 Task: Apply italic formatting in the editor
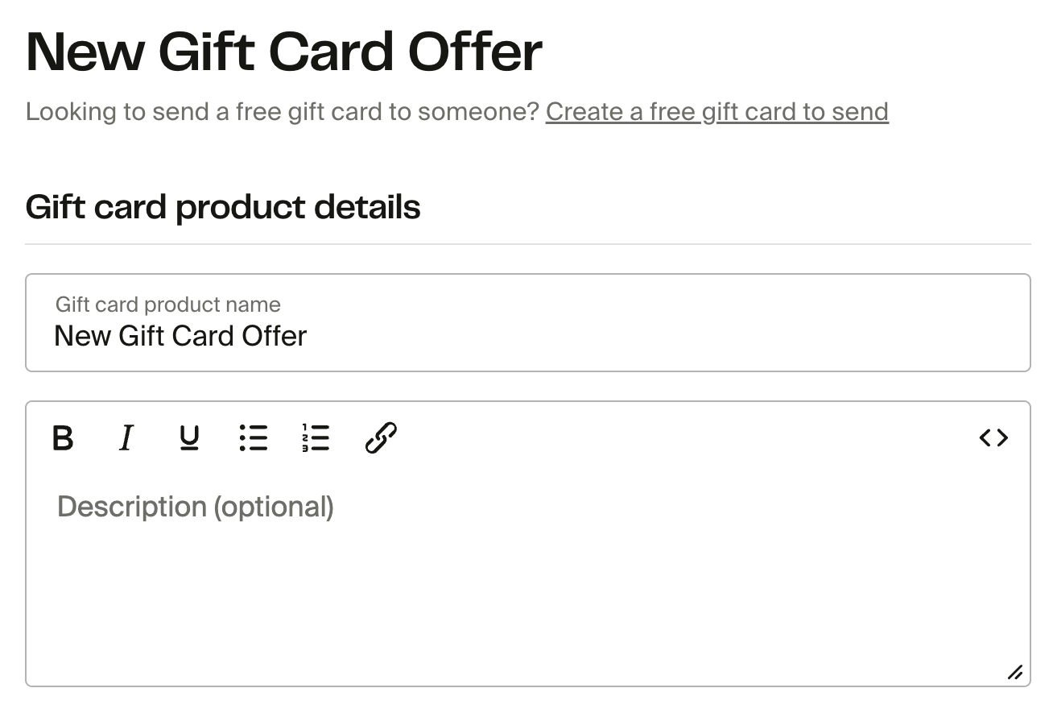click(x=126, y=438)
